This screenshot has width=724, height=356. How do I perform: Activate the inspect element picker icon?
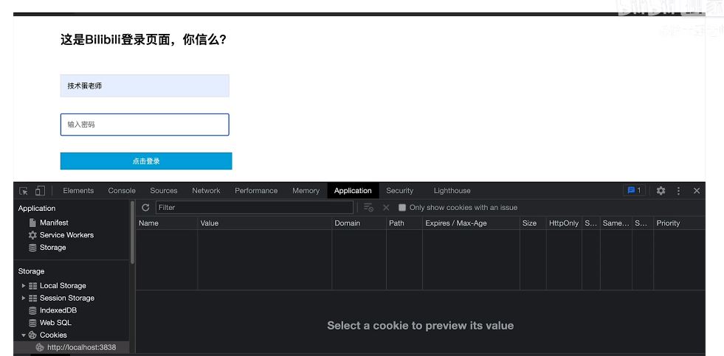click(x=24, y=191)
